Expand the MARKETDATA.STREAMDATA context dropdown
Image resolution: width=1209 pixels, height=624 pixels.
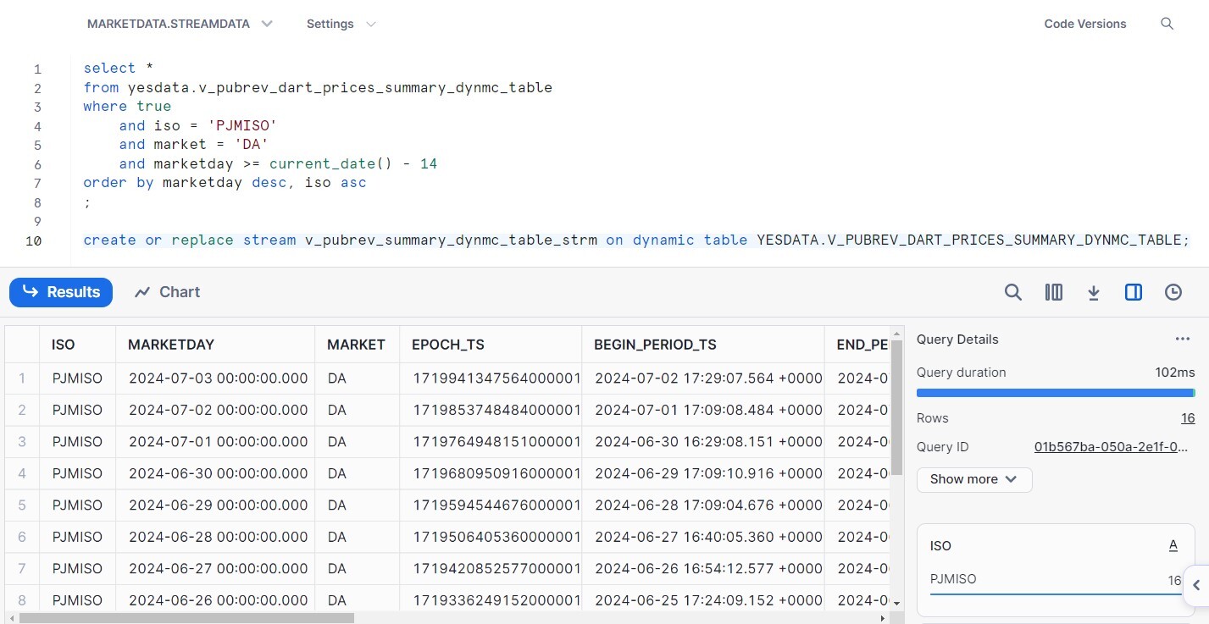180,24
